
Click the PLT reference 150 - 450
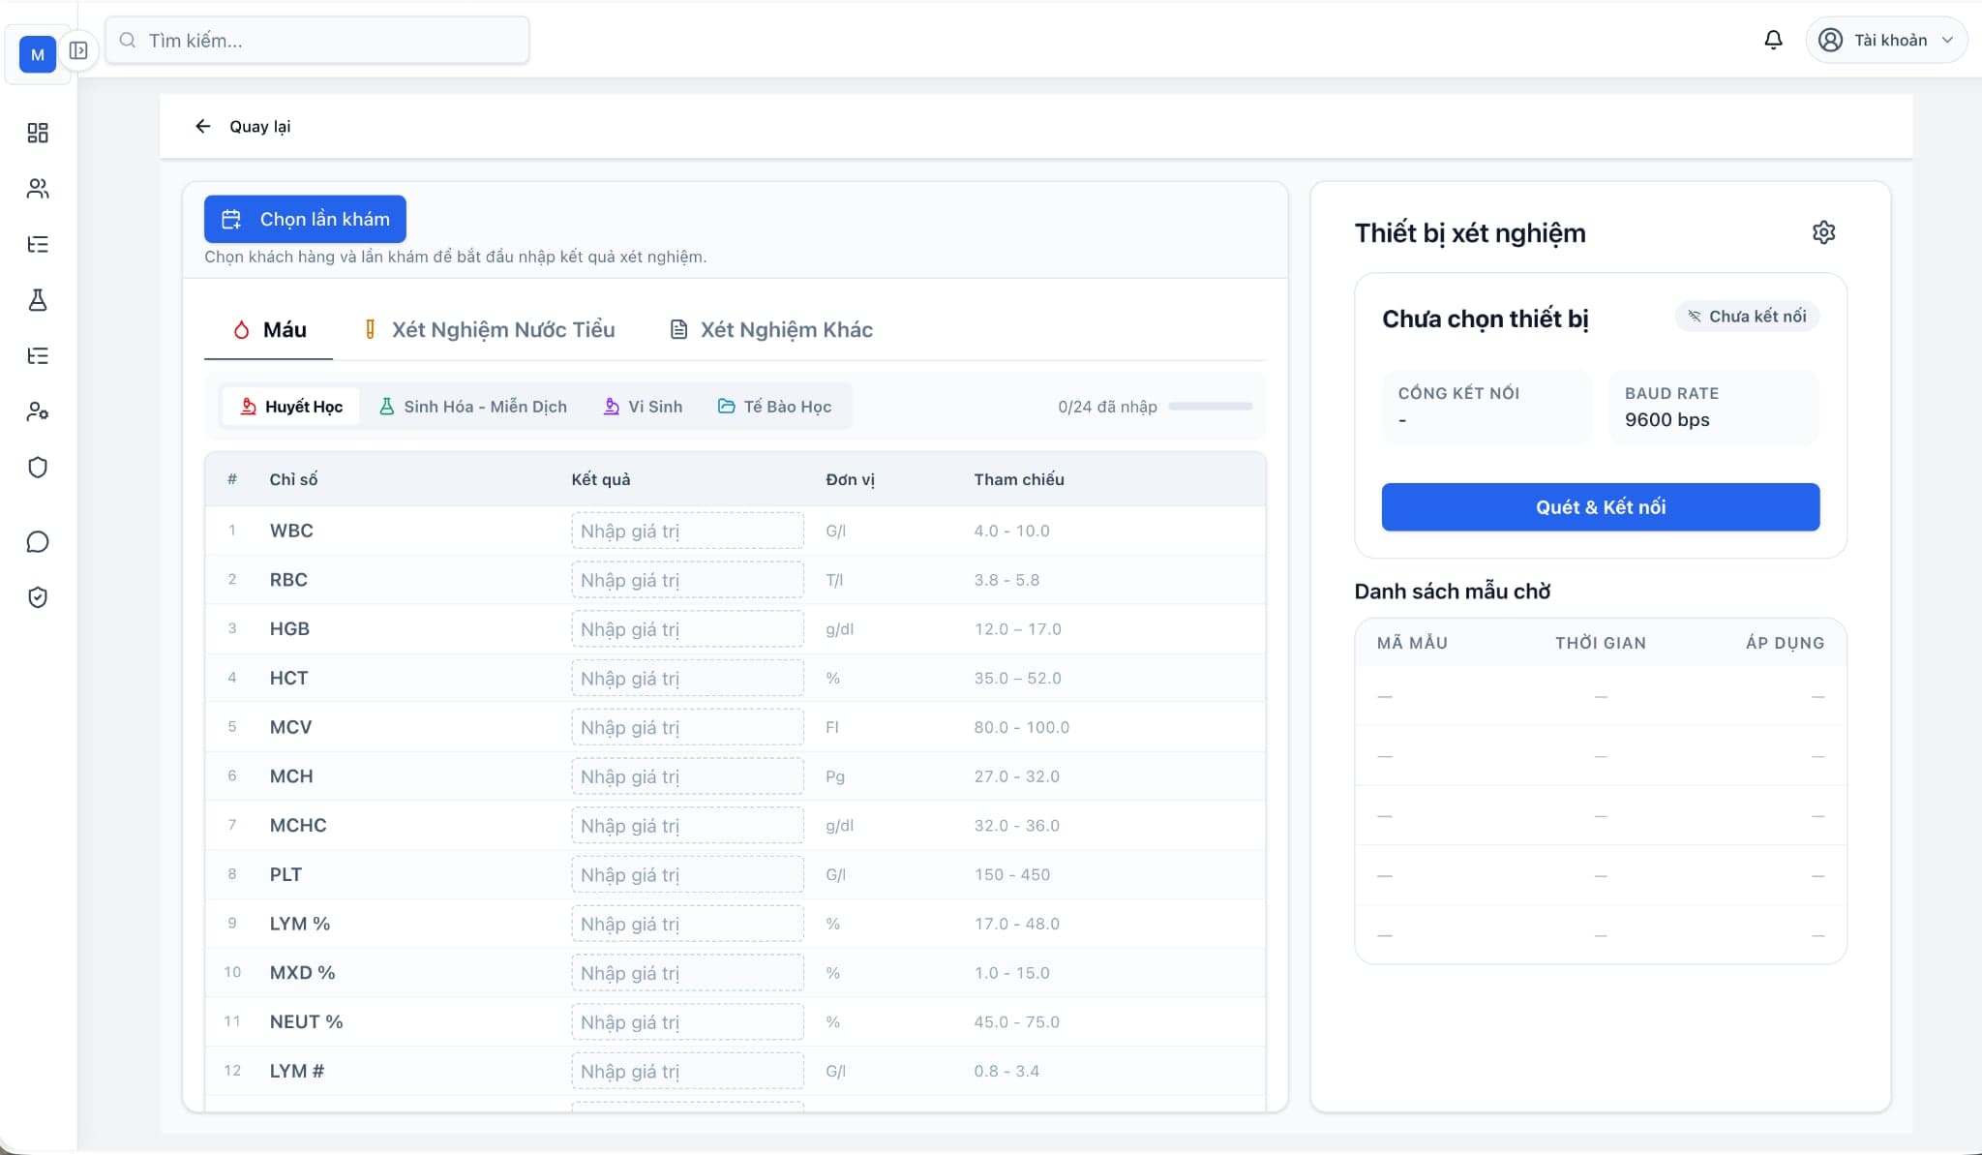pyautogui.click(x=1011, y=874)
